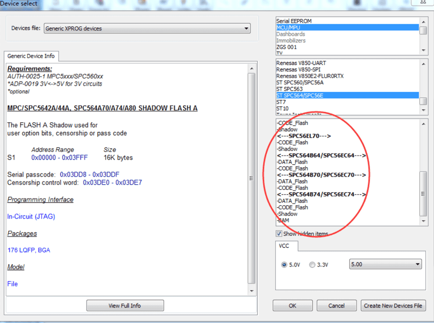434x323 pixels.
Task: Click scroll-down arrow in device info pane
Action: (x=252, y=291)
